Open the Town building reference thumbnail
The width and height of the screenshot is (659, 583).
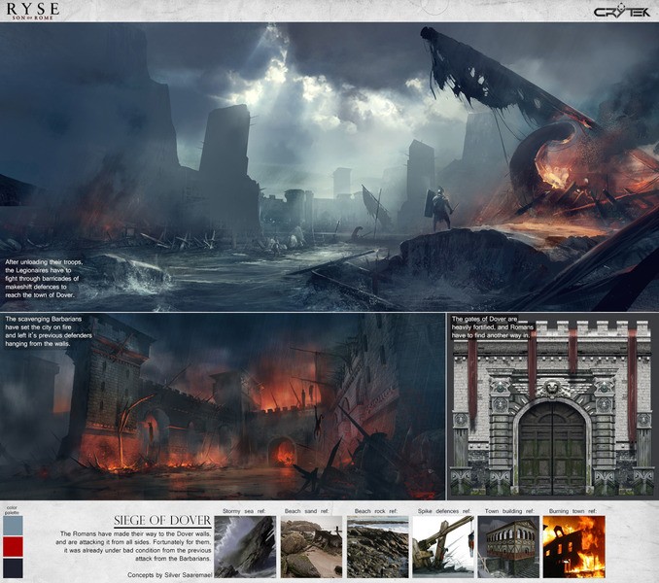coord(508,546)
